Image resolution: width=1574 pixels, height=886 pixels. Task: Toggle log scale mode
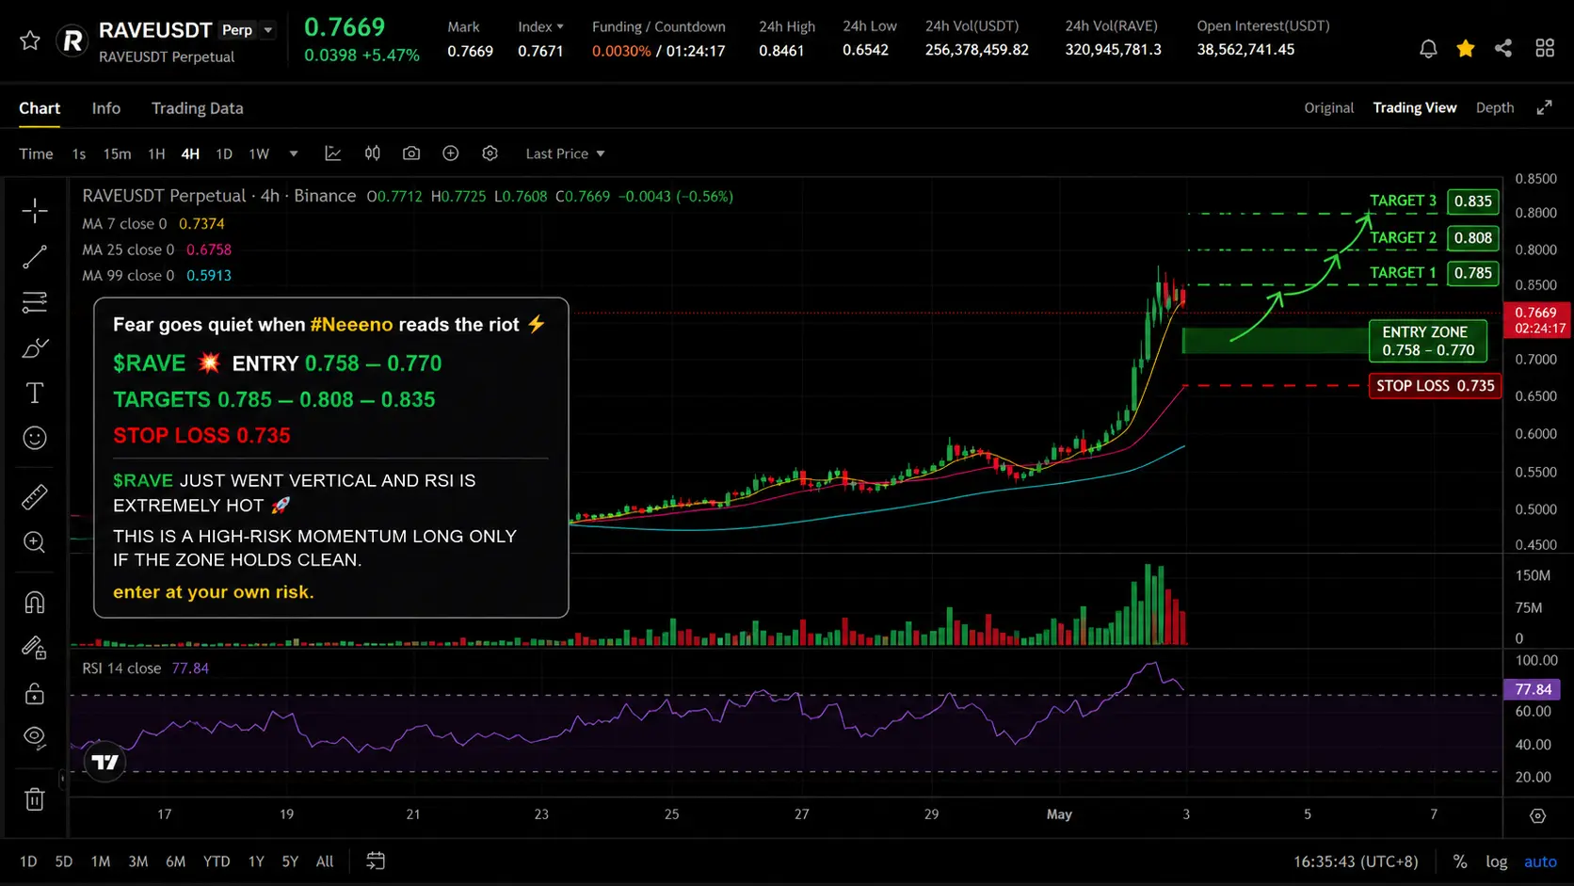click(1497, 861)
